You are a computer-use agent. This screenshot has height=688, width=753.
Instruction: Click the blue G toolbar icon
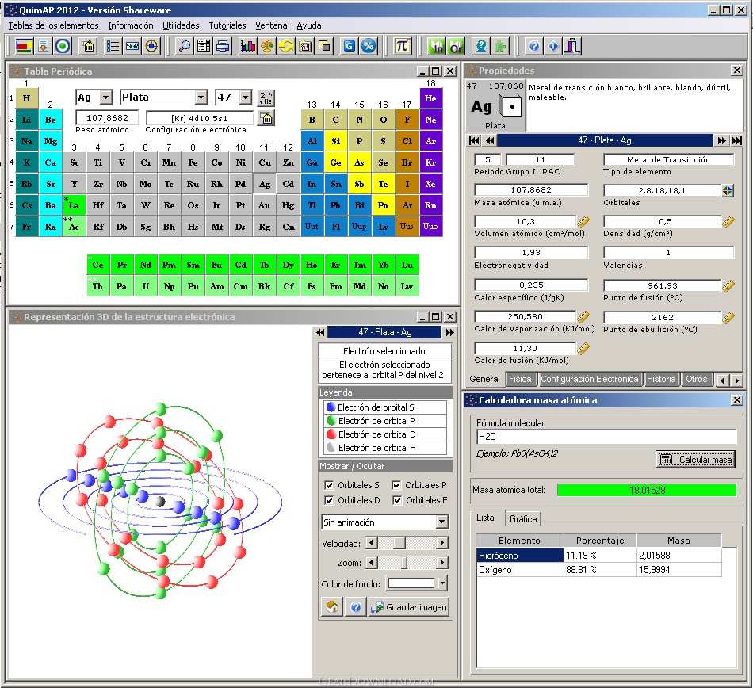pyautogui.click(x=350, y=46)
